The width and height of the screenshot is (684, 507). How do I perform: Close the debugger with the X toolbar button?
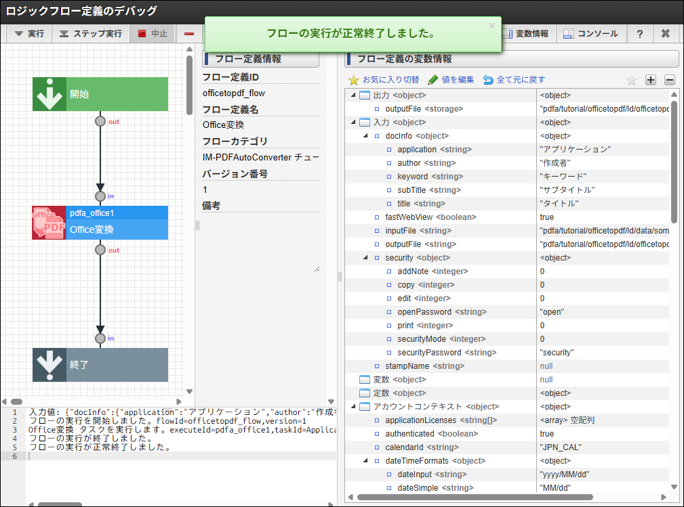666,33
